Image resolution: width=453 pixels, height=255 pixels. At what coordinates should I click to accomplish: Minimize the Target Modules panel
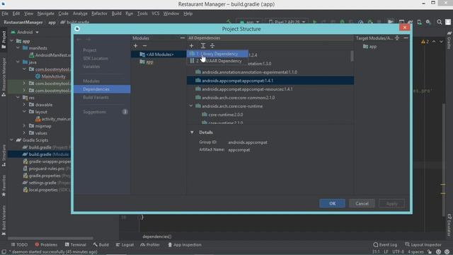(x=406, y=38)
